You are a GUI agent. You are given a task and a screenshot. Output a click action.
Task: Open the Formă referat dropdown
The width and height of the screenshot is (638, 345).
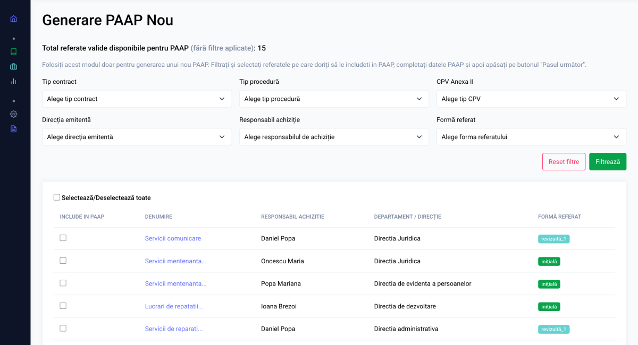coord(531,137)
